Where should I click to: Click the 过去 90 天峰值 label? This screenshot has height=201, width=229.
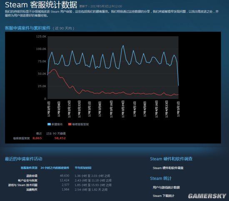tap(56, 133)
